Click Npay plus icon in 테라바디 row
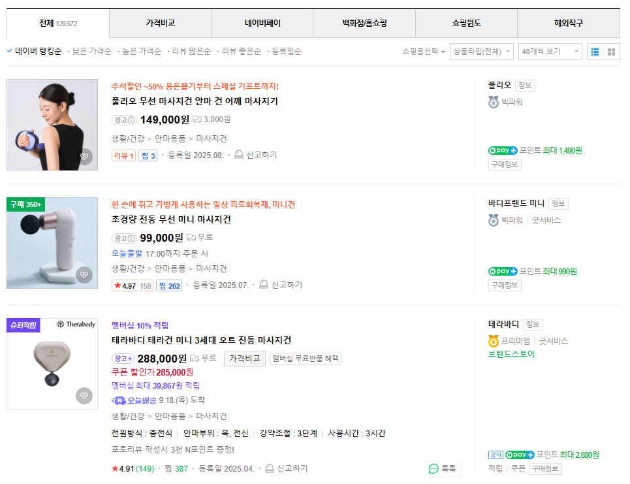630x484 pixels. (520, 455)
